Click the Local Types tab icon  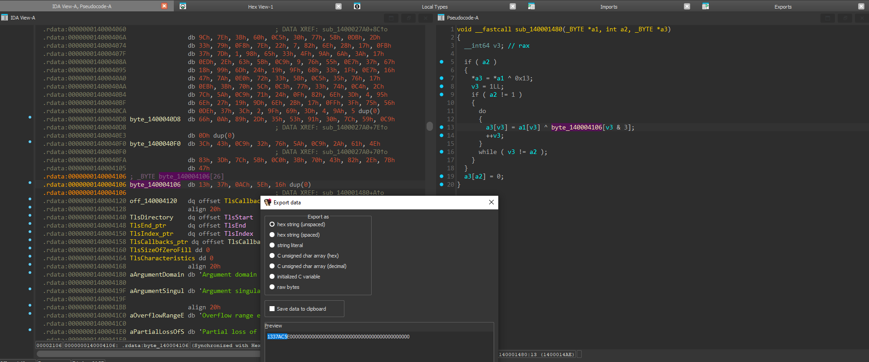[357, 6]
